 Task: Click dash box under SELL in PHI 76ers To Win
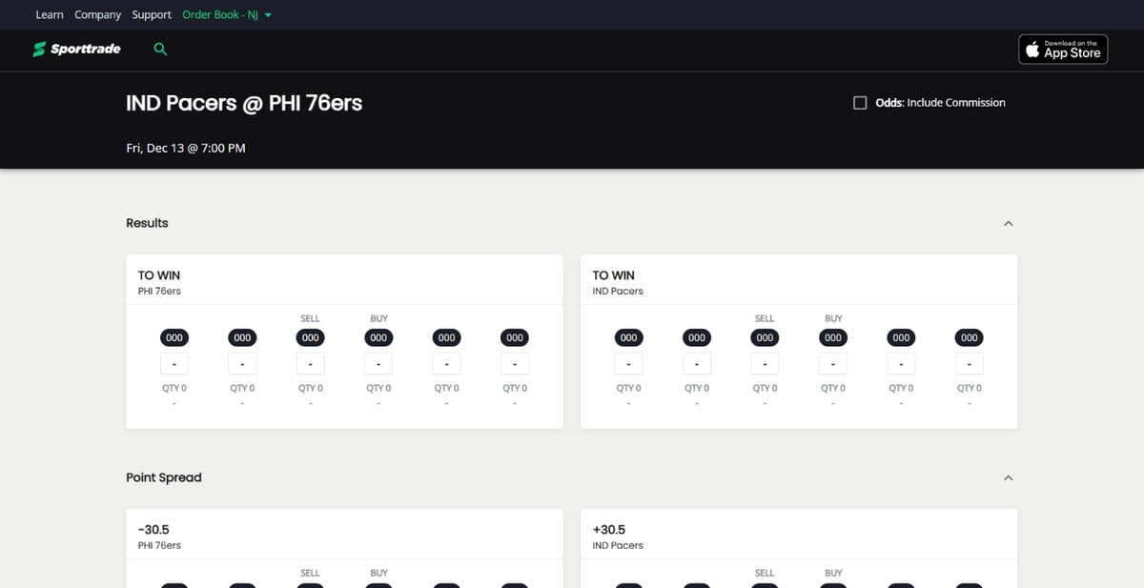(x=310, y=364)
